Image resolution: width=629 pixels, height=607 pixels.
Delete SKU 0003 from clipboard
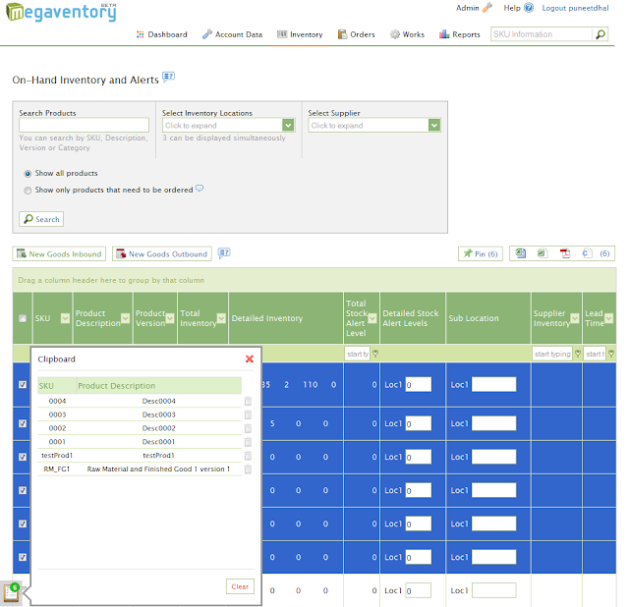[x=248, y=414]
